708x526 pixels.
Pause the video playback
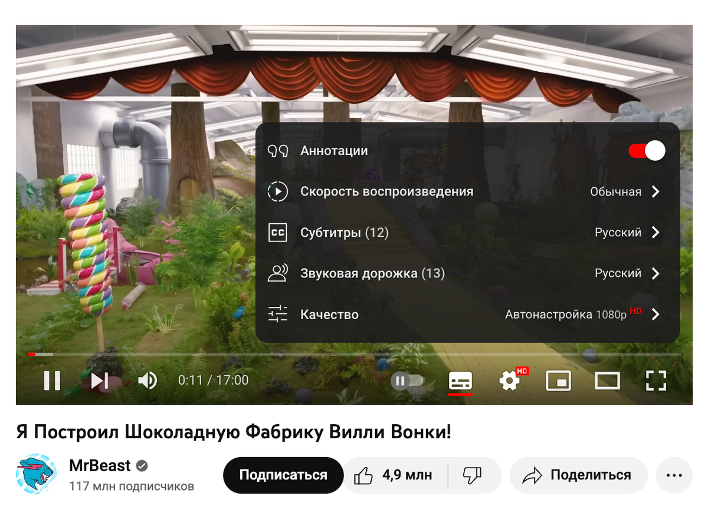[52, 381]
